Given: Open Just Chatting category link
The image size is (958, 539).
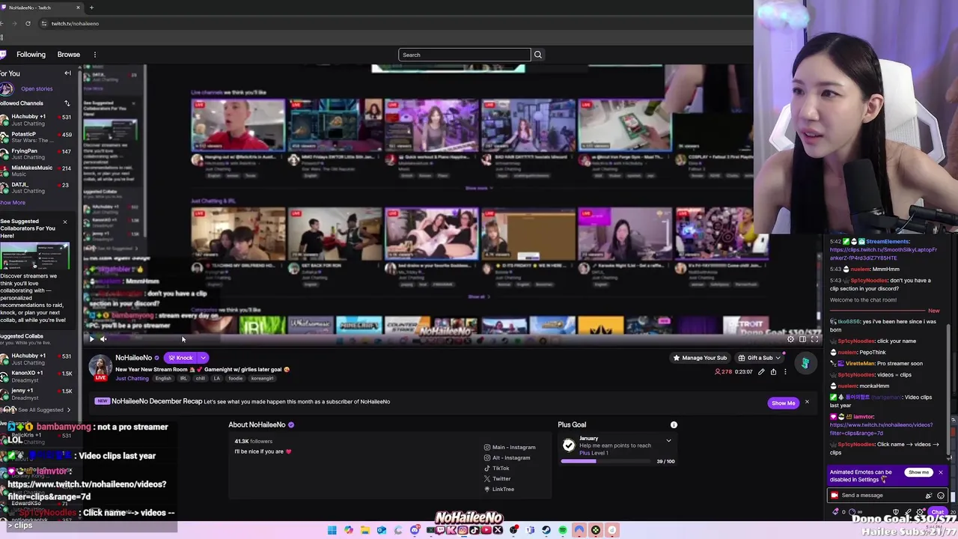Looking at the screenshot, I should (x=132, y=379).
